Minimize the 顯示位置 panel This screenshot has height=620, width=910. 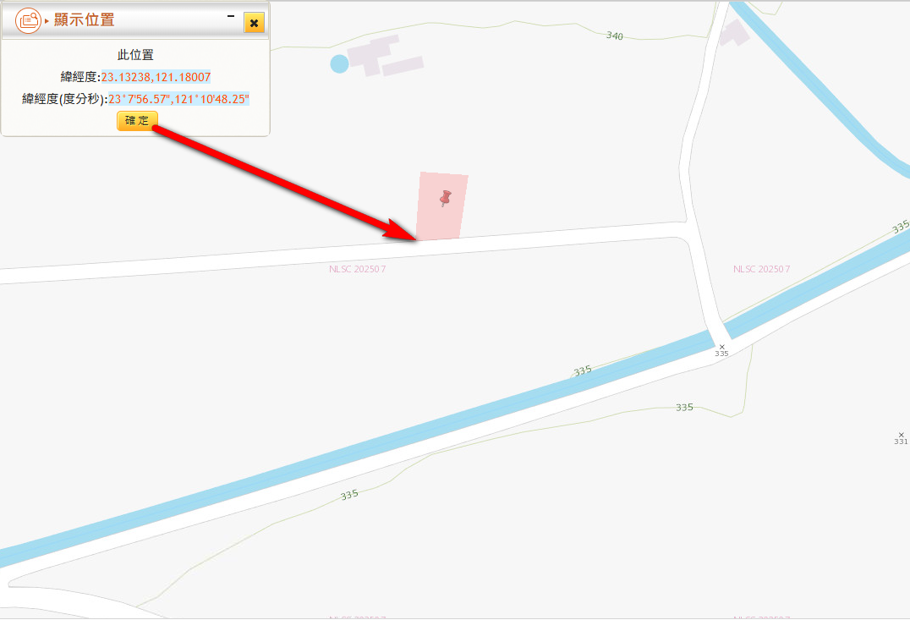click(x=231, y=16)
